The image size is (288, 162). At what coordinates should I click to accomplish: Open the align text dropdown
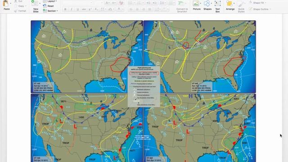tap(165, 9)
